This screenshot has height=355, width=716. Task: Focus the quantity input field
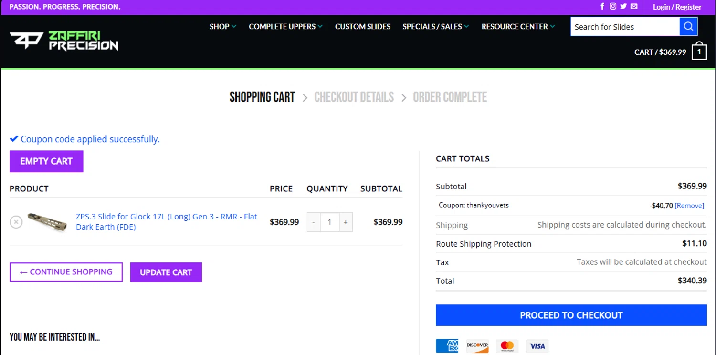pos(329,222)
